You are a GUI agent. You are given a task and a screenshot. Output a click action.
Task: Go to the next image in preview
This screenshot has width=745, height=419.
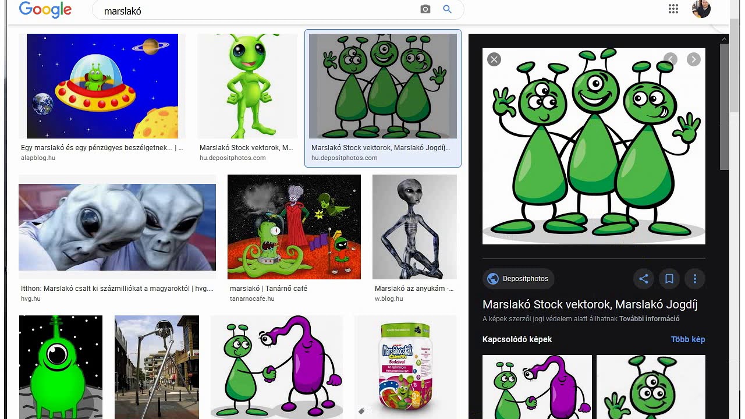click(x=693, y=59)
